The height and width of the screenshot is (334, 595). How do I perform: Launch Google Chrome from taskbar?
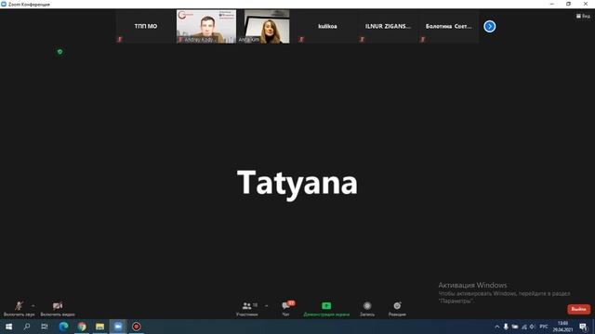point(82,327)
